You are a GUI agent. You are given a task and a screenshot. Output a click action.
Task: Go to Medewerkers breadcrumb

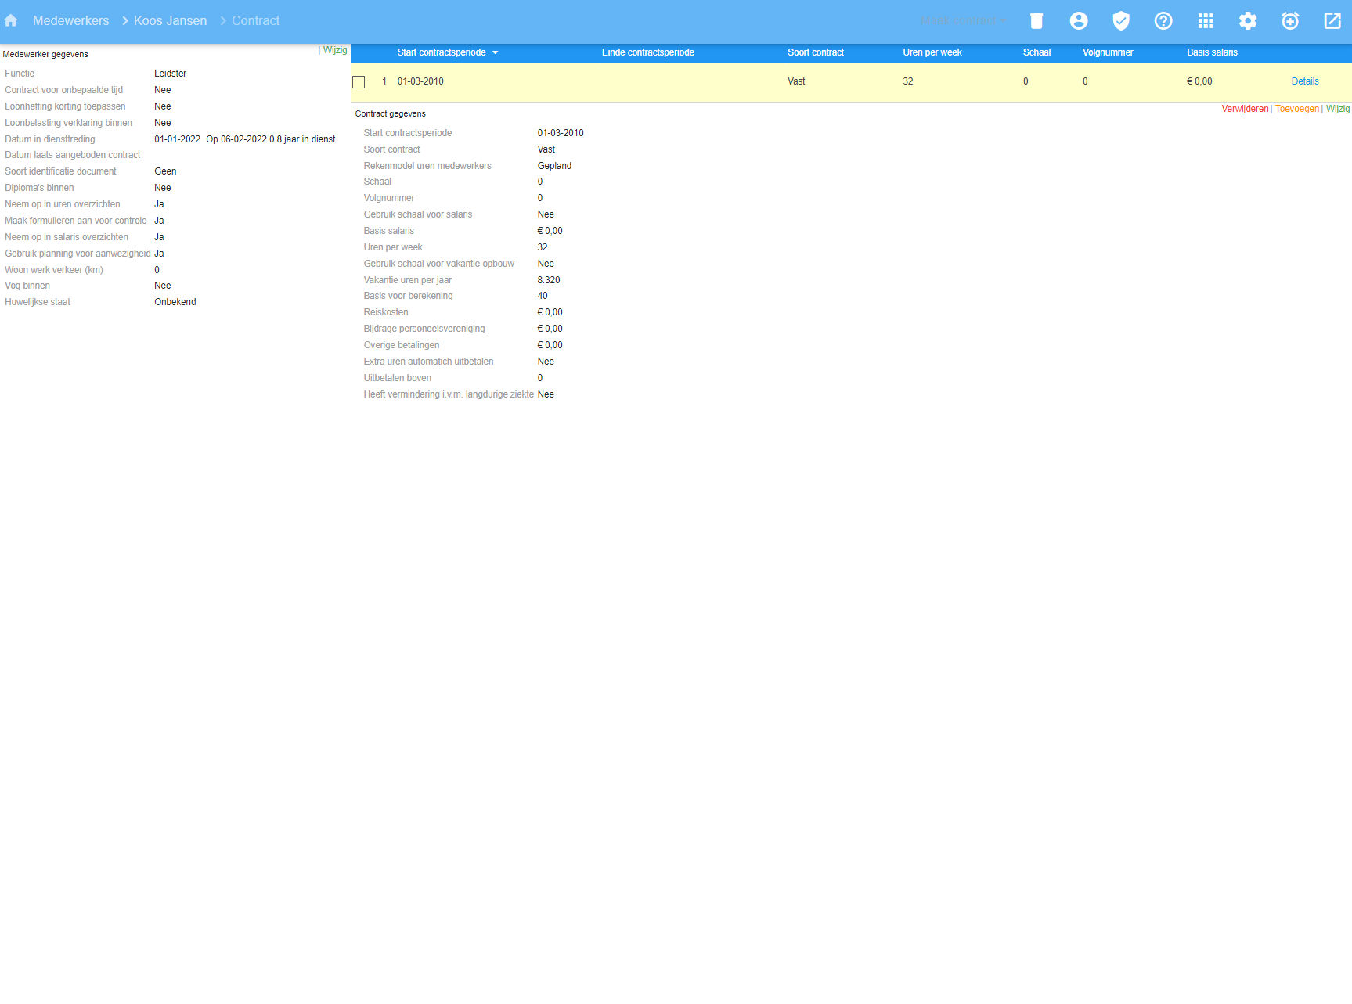pyautogui.click(x=70, y=21)
